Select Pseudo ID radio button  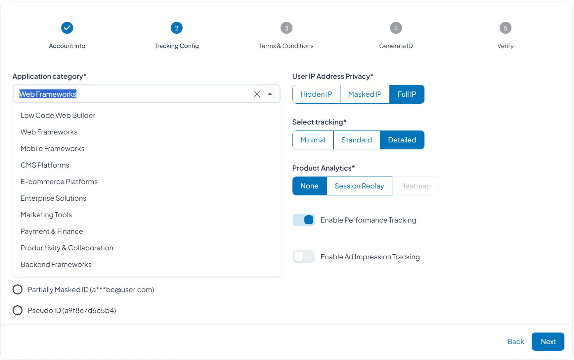[18, 310]
